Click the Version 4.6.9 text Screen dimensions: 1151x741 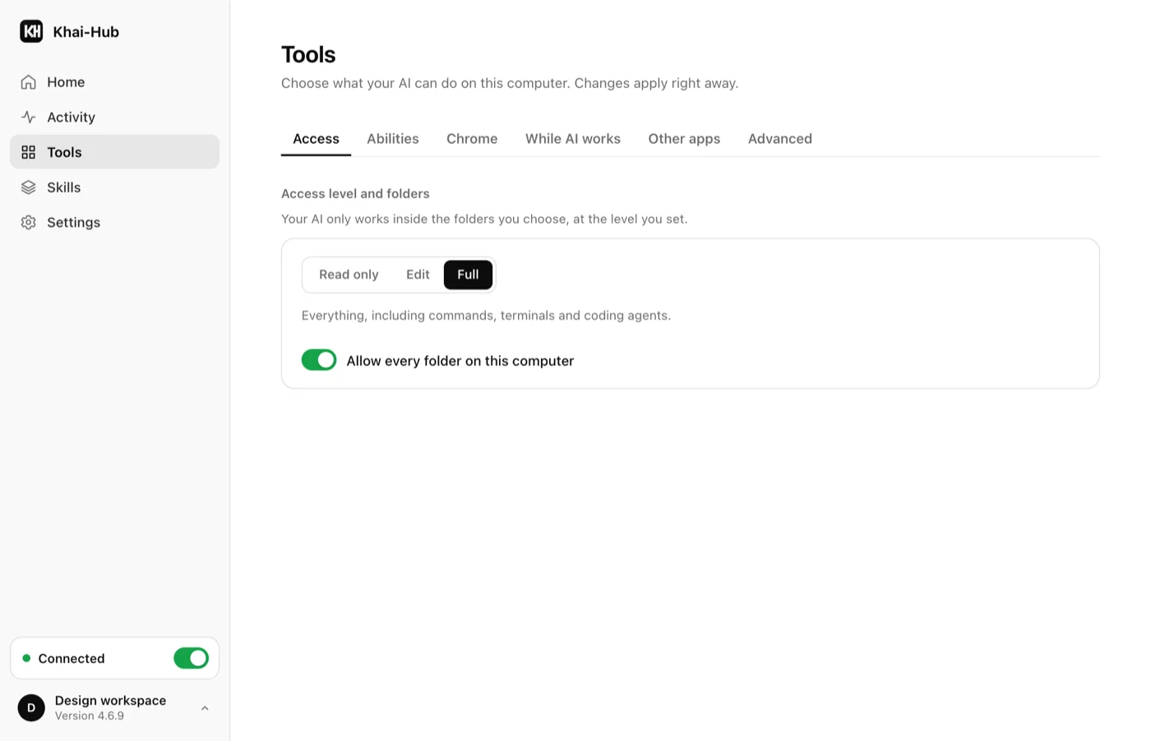[90, 716]
